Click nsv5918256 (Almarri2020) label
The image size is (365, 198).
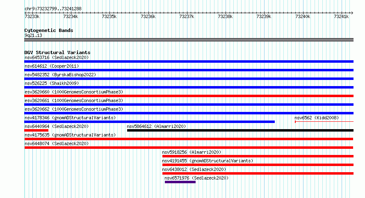pyautogui.click(x=192, y=152)
